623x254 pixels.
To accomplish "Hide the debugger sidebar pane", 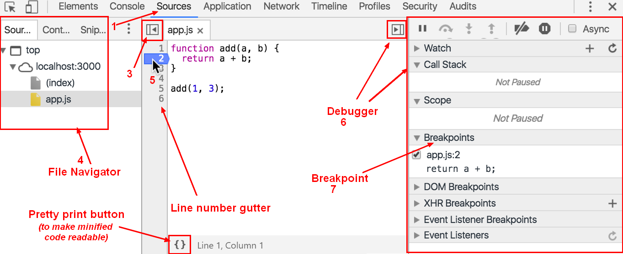I will 397,30.
